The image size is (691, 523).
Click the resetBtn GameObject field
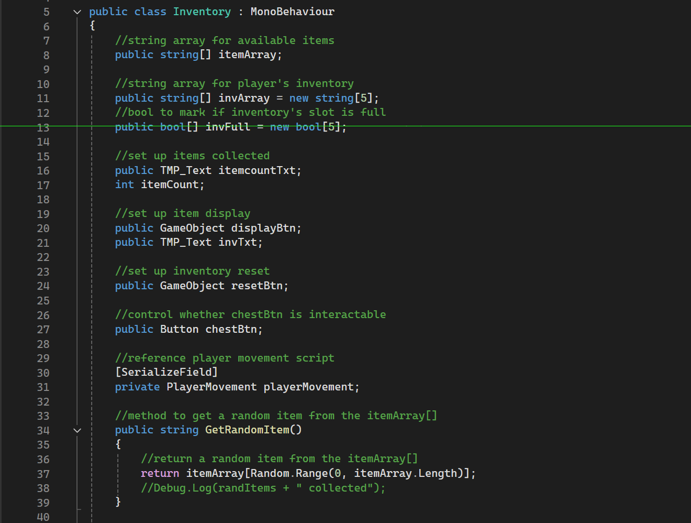[257, 286]
